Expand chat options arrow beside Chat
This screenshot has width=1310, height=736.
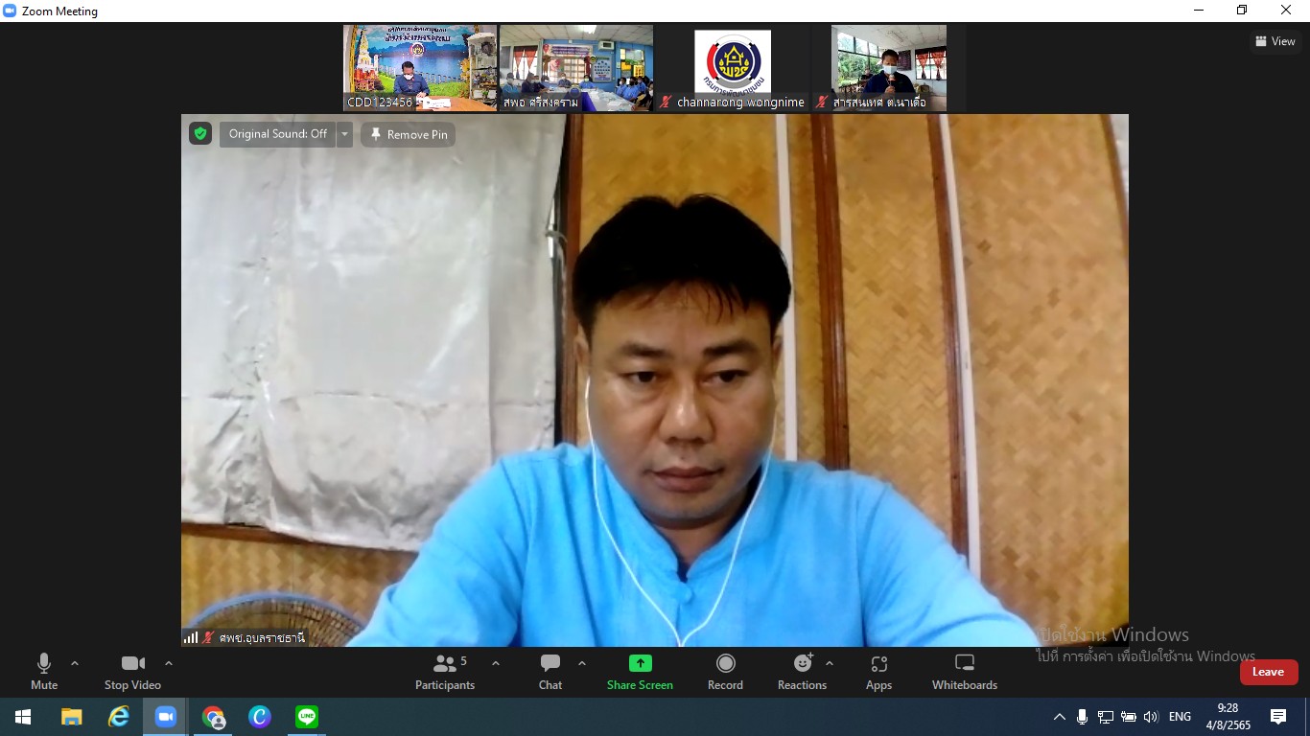582,663
